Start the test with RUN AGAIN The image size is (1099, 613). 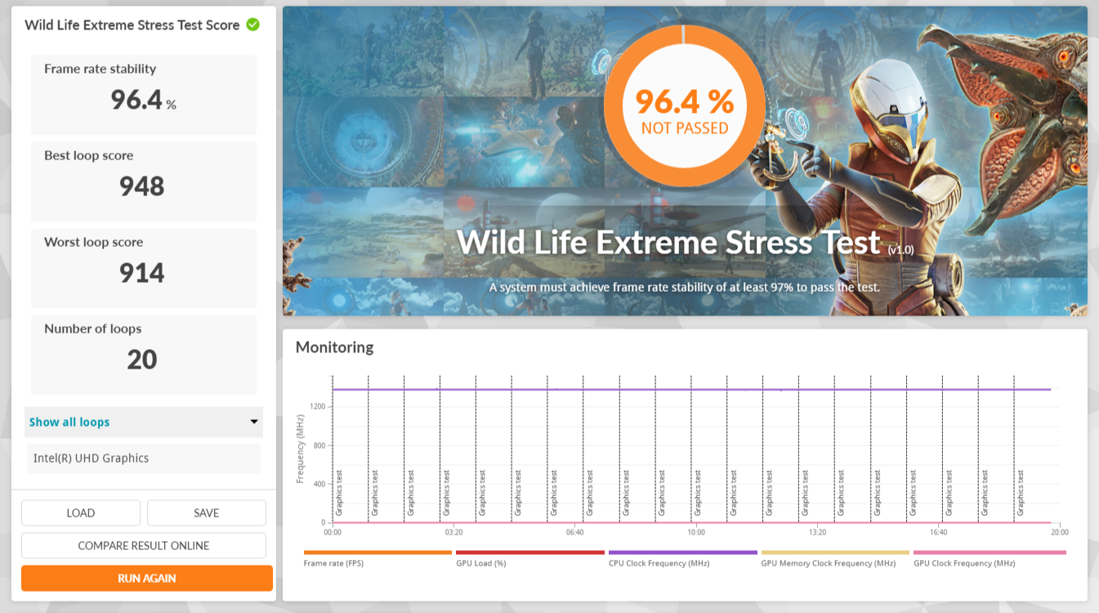point(147,578)
